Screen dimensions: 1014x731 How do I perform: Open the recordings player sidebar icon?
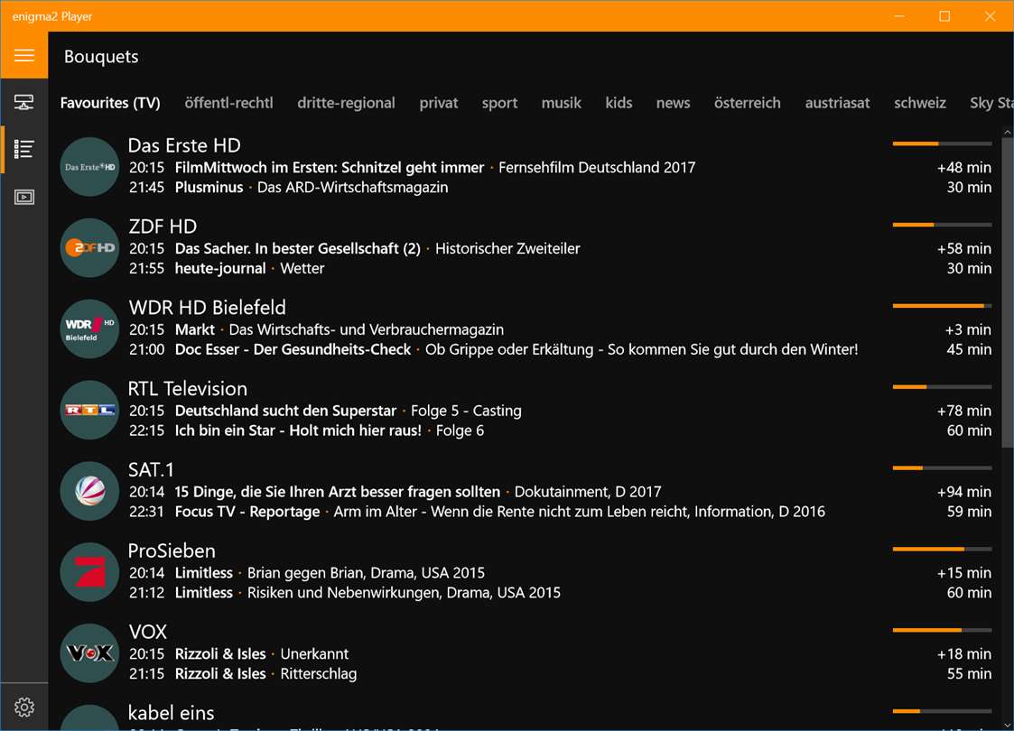tap(23, 197)
